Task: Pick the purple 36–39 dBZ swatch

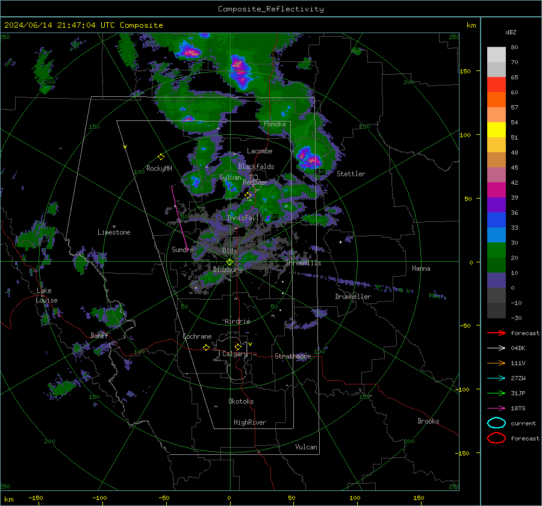Action: coord(496,205)
